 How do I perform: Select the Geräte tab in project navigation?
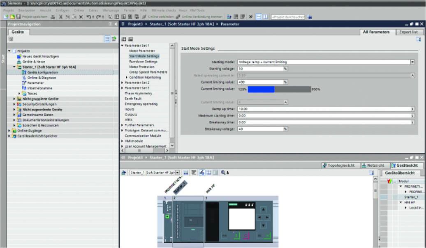(18, 32)
